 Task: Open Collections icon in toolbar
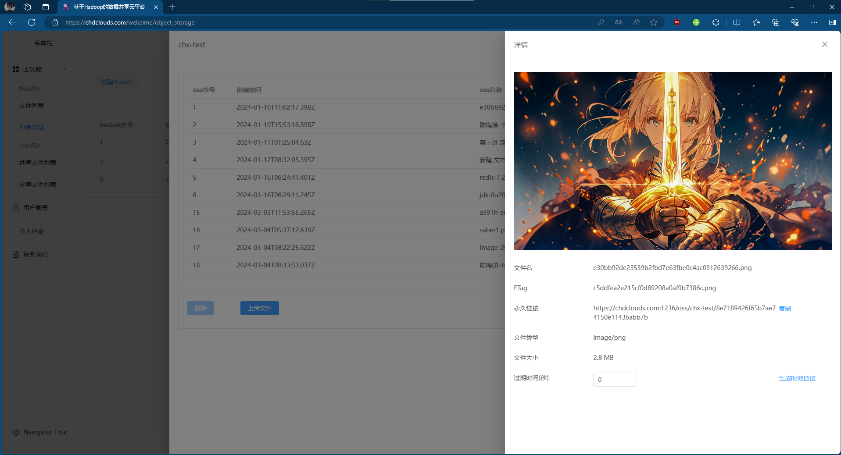tap(775, 22)
